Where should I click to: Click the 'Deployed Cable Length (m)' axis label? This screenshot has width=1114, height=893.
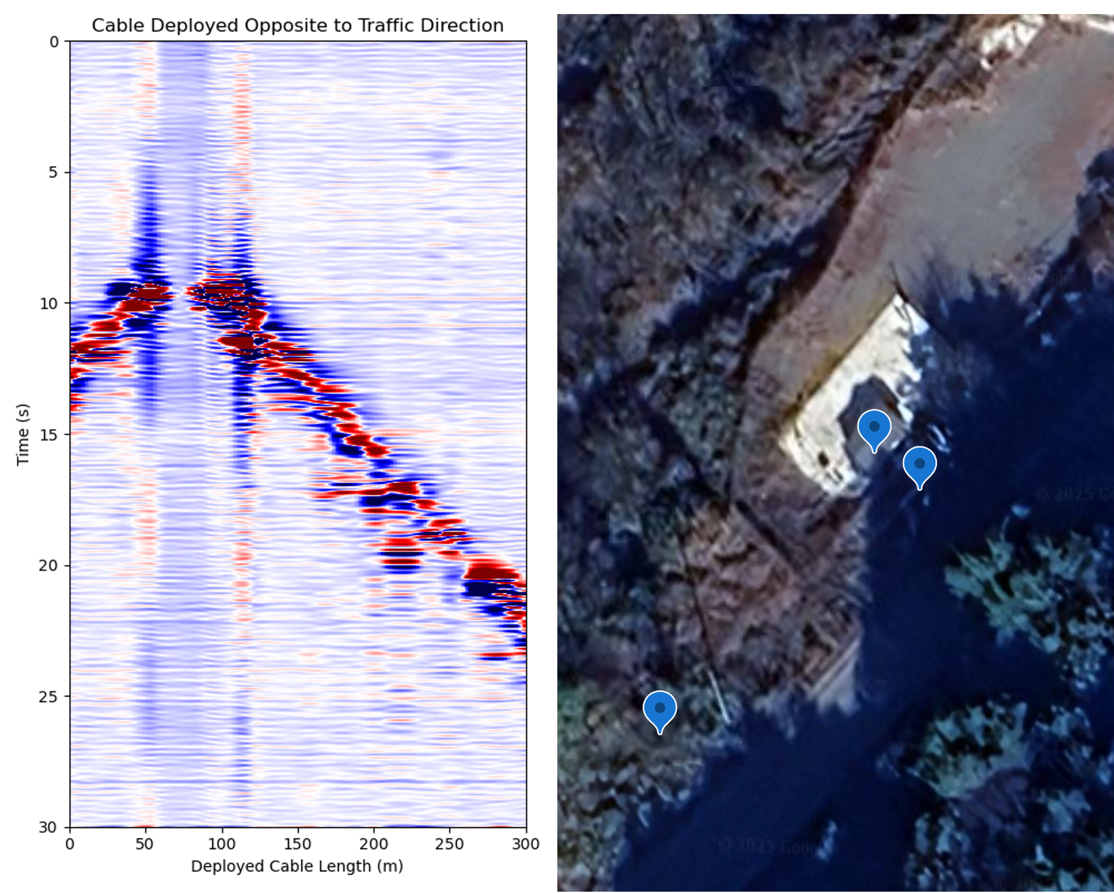click(297, 866)
